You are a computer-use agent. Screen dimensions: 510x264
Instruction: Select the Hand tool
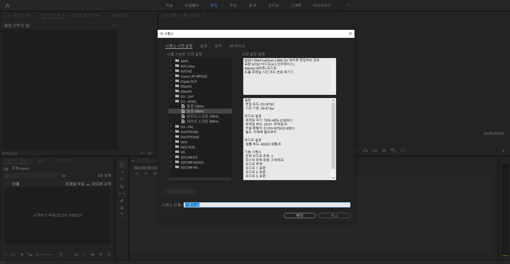point(122,208)
